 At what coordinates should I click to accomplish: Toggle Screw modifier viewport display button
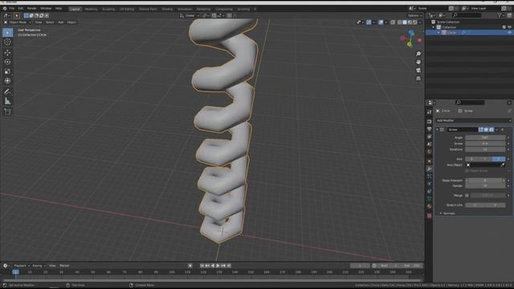tap(486, 130)
